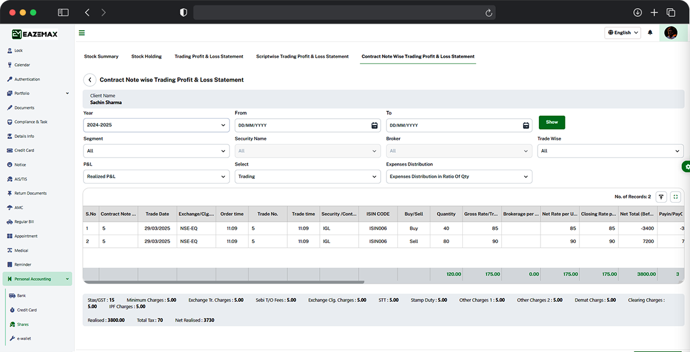
Task: Open the Broker dropdown
Action: 459,151
